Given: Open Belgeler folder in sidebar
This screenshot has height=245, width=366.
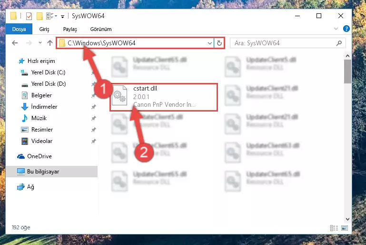Looking at the screenshot, I should click(41, 95).
